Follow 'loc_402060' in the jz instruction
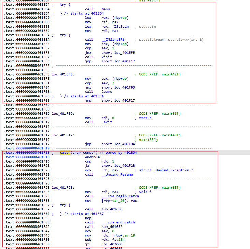 tap(112, 244)
